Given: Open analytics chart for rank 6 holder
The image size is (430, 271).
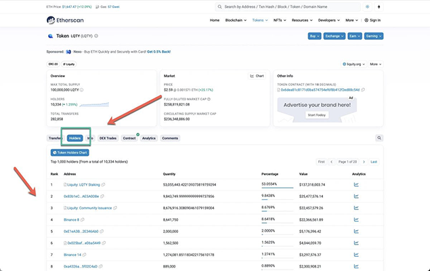Looking at the screenshot, I should click(356, 243).
